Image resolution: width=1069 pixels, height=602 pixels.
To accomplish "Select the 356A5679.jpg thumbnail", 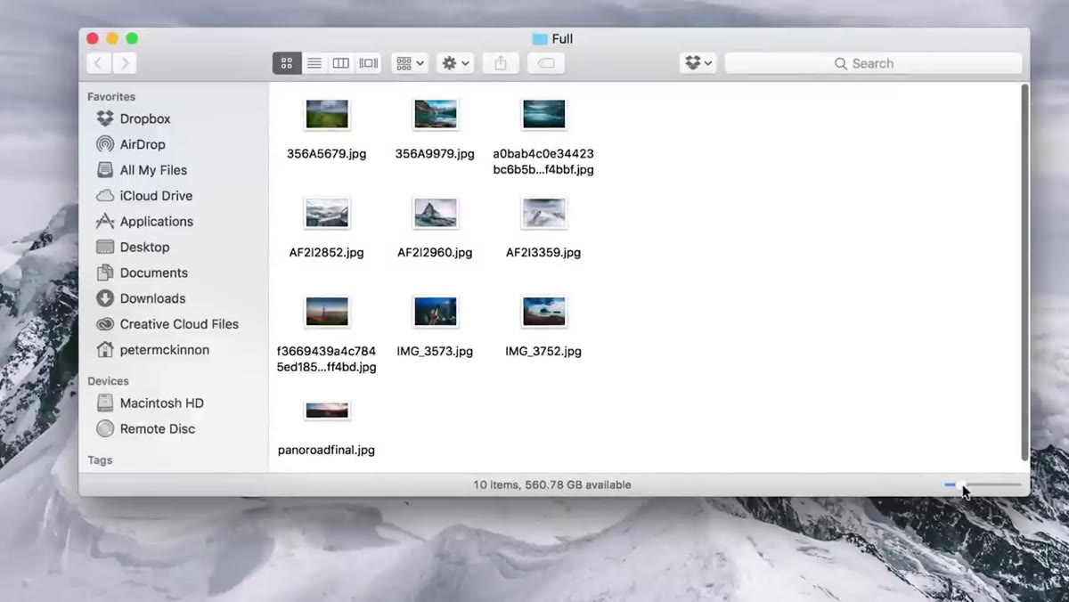I will click(327, 114).
